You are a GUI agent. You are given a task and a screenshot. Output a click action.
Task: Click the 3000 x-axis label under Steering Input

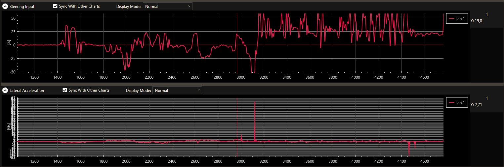241,77
